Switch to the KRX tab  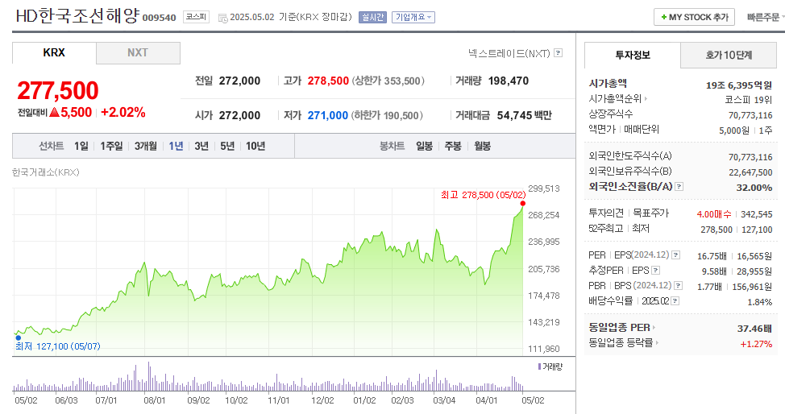pos(54,52)
